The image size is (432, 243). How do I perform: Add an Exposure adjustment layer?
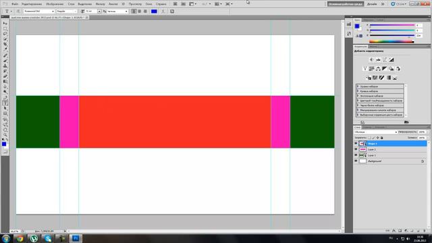(x=391, y=59)
